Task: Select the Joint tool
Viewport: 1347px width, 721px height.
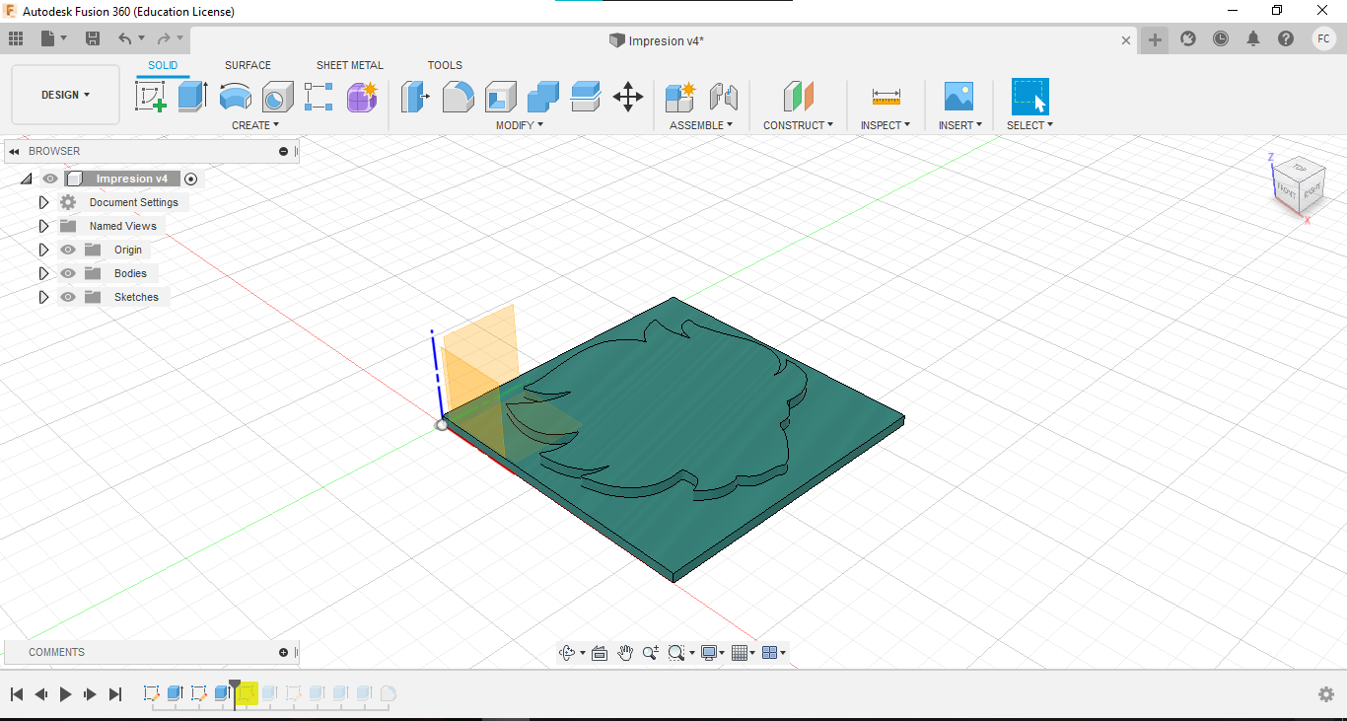Action: 723,97
